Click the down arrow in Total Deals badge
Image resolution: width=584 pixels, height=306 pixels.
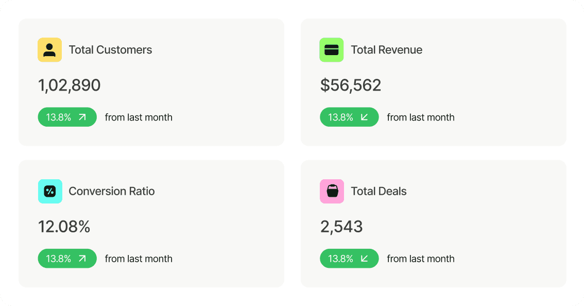coord(365,259)
